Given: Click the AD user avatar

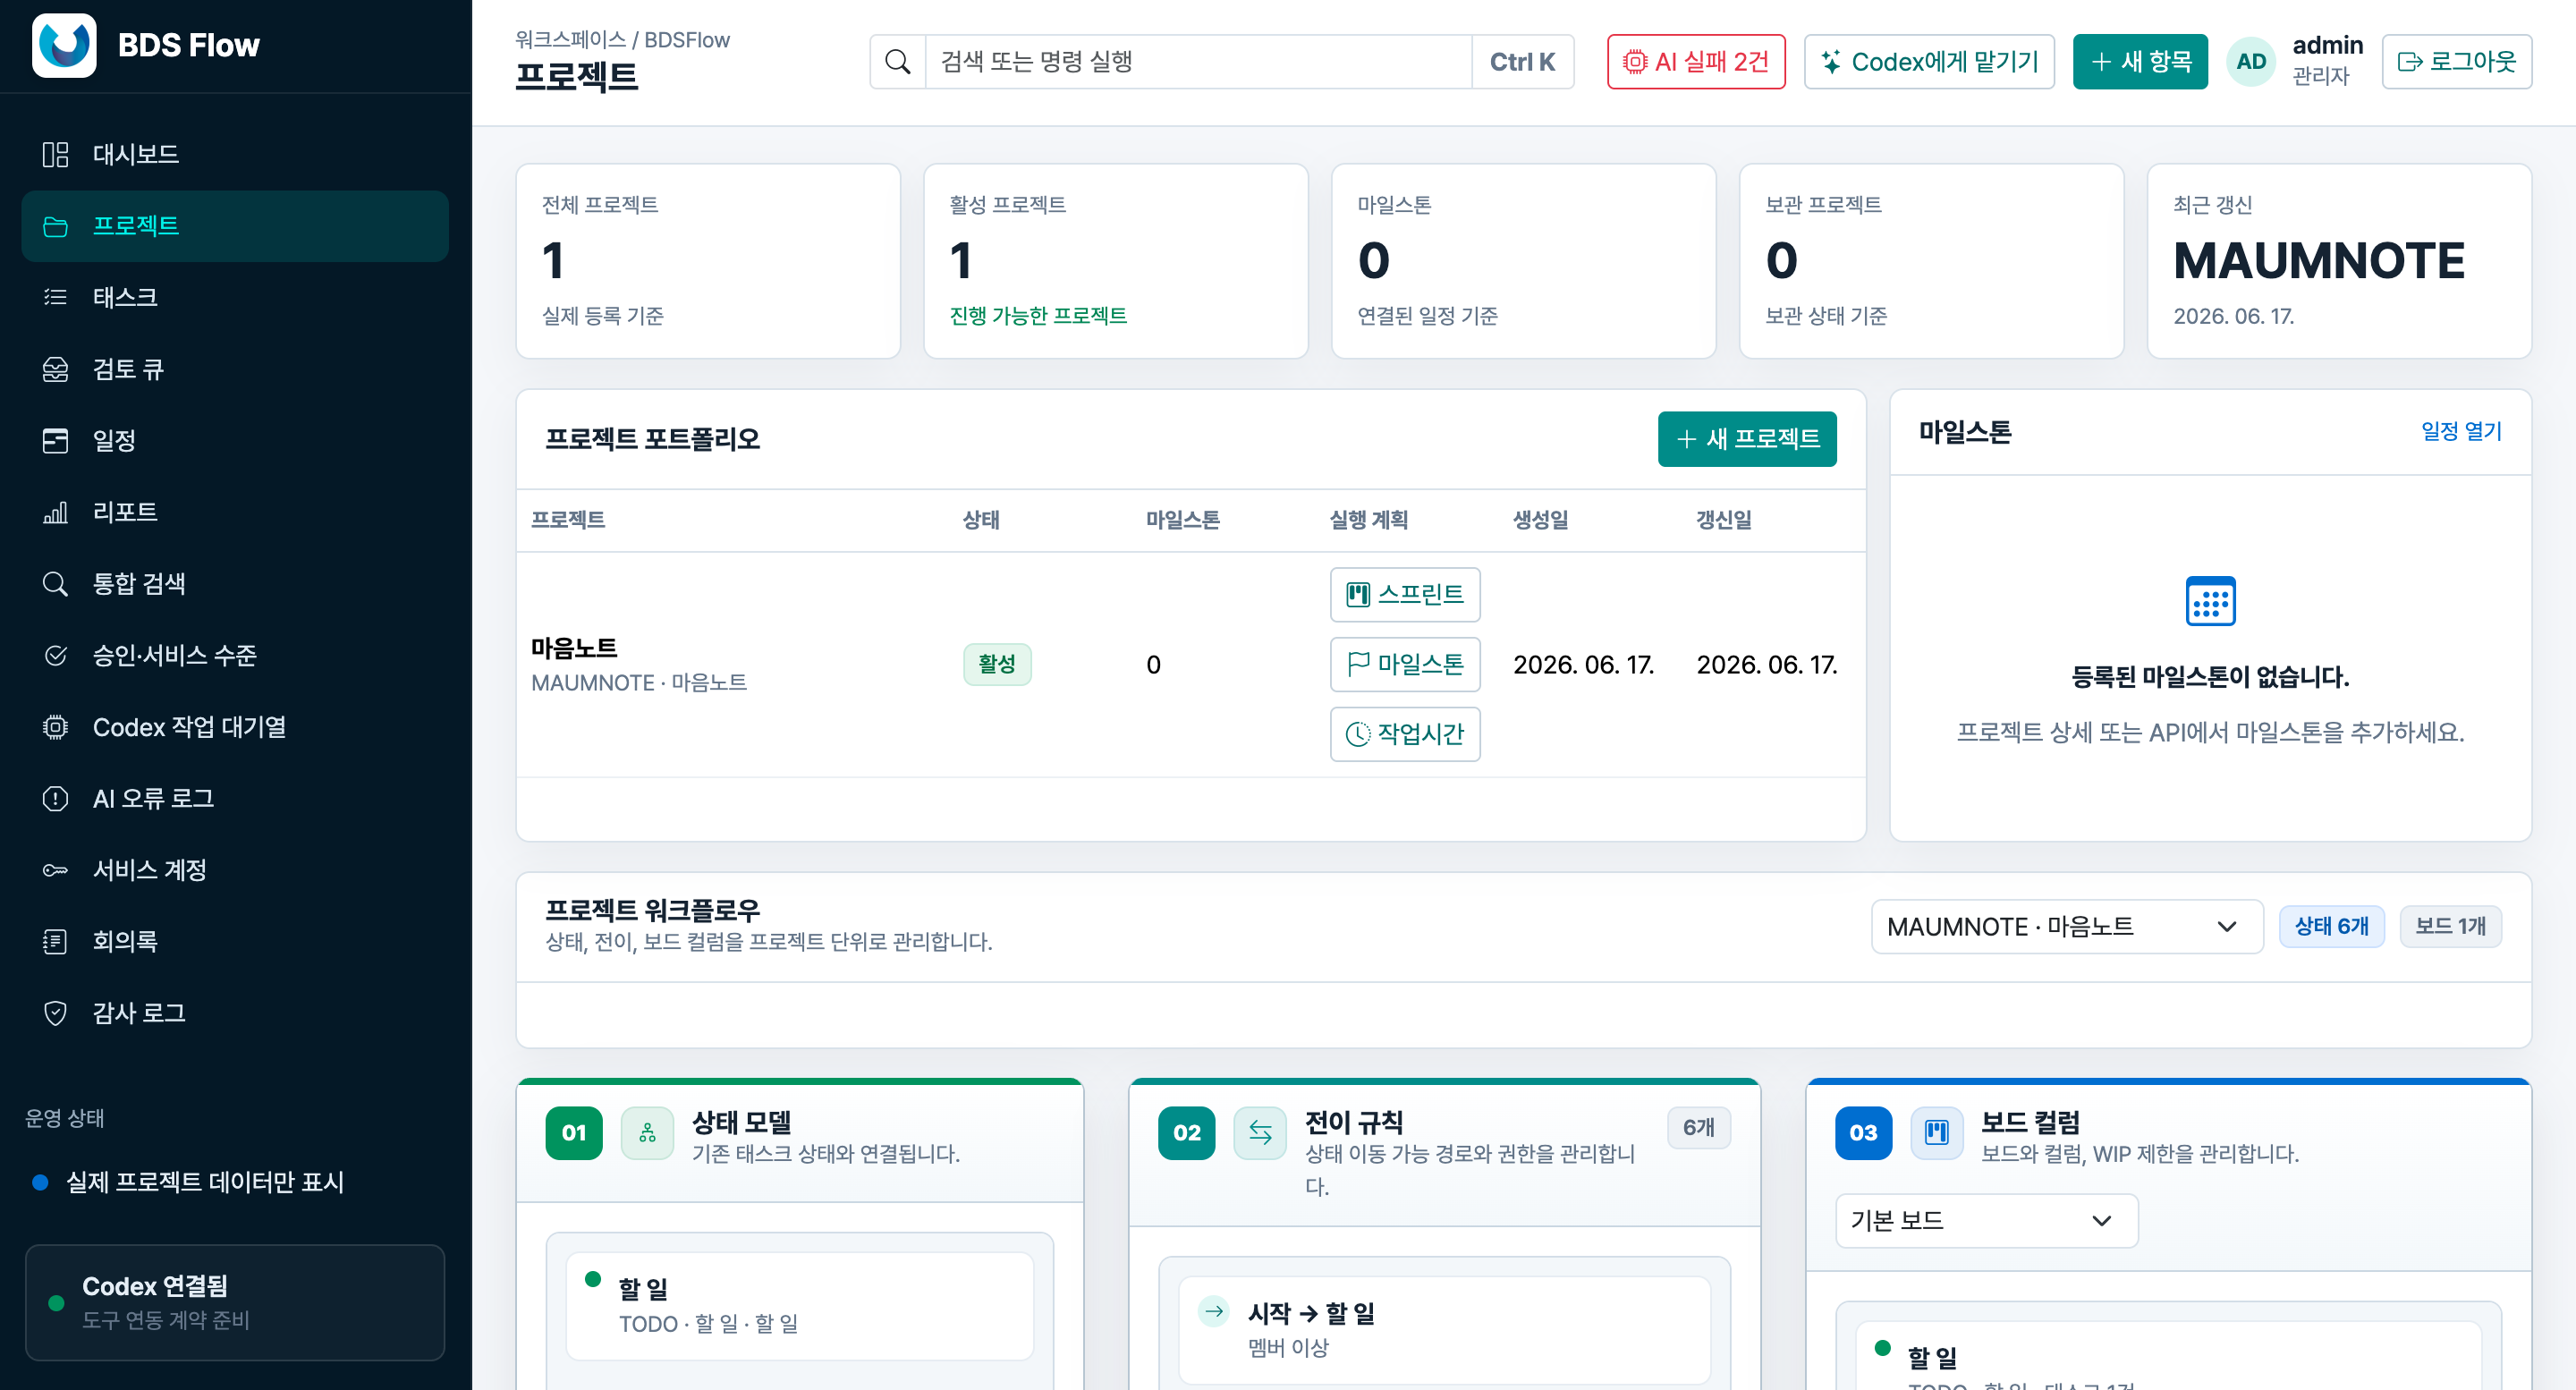Looking at the screenshot, I should point(2251,62).
